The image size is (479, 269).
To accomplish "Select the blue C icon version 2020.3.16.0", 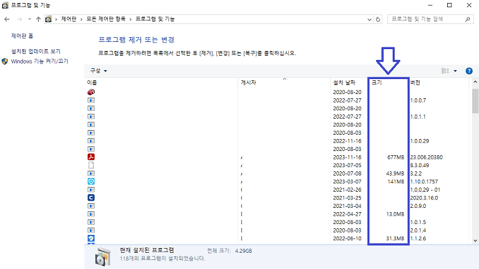I will tap(91, 198).
